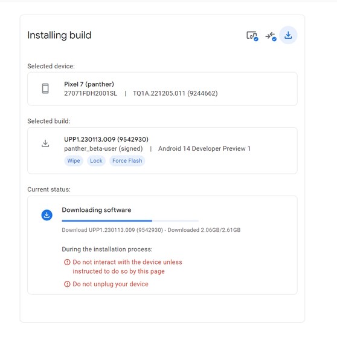This screenshot has height=339, width=337.
Task: Click warning icon beside 'Do not unplug'
Action: click(67, 284)
